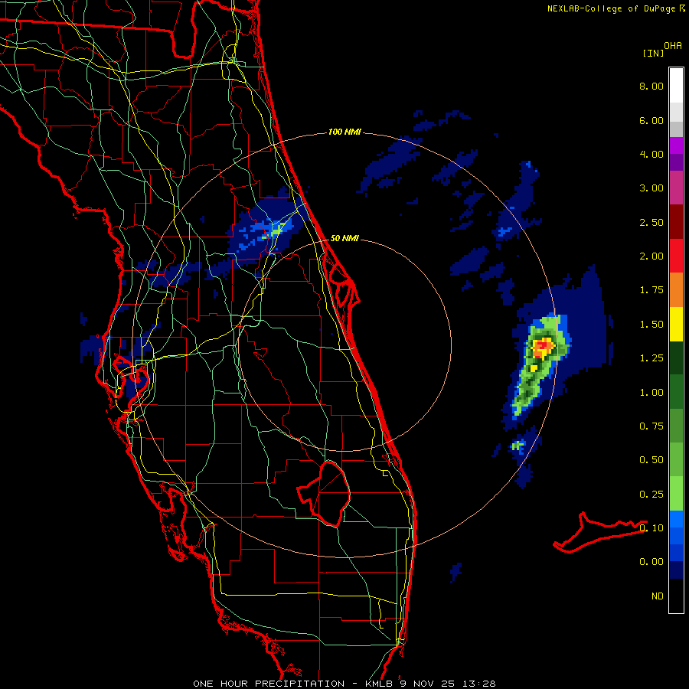Click the dark maroon swatch in the color scale
Viewport: 689px width, 689px height.
point(676,222)
